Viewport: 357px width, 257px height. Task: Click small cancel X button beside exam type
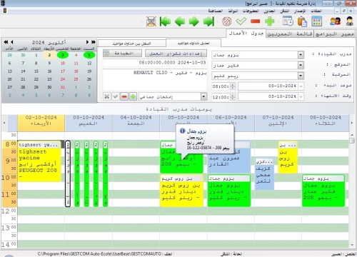tap(107, 96)
